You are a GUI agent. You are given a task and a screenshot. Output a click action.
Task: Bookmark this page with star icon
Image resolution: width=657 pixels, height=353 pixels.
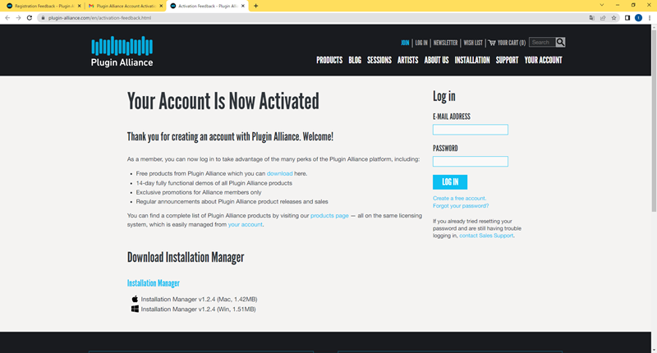coord(613,18)
